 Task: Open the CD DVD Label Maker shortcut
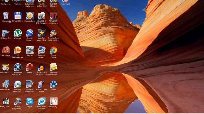click(x=41, y=84)
